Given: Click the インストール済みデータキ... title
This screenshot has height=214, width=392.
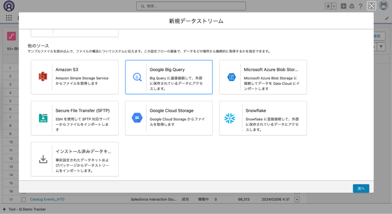Looking at the screenshot, I should click(x=83, y=151).
